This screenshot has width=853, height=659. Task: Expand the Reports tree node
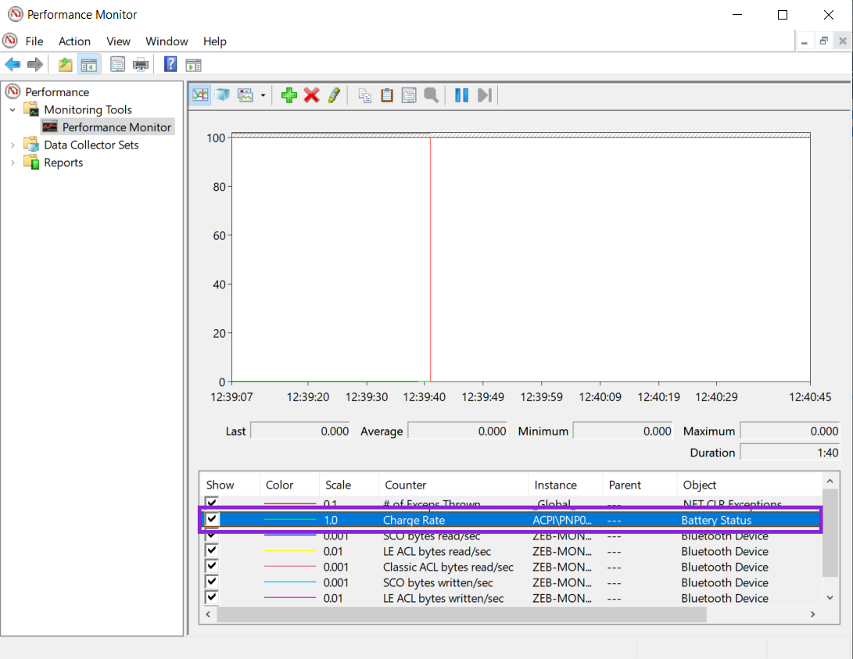point(13,163)
